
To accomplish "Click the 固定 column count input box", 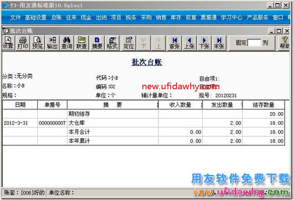I will pyautogui.click(x=254, y=43).
